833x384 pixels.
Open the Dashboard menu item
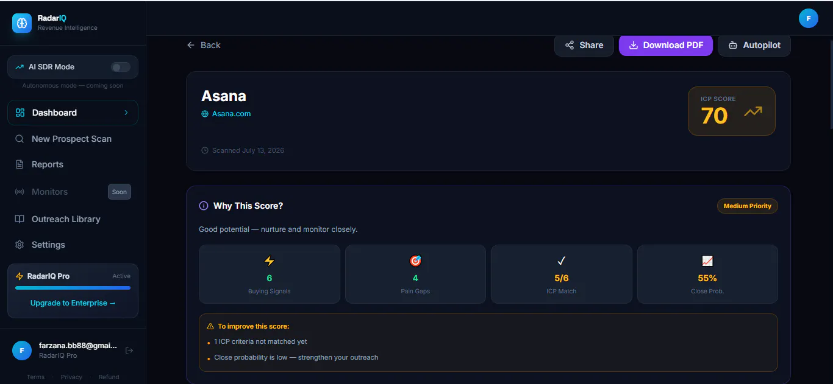click(73, 113)
